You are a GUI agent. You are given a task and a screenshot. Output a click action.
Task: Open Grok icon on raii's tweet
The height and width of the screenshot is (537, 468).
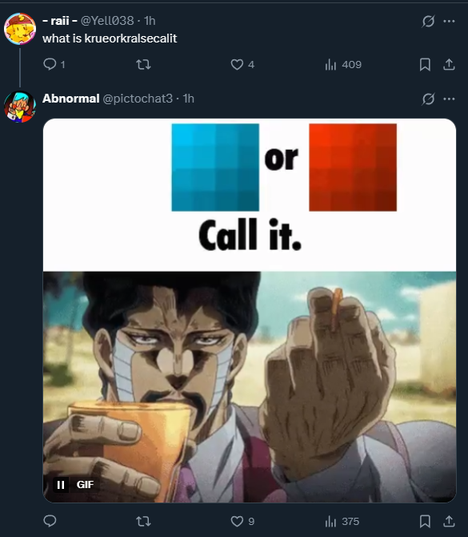pos(428,21)
